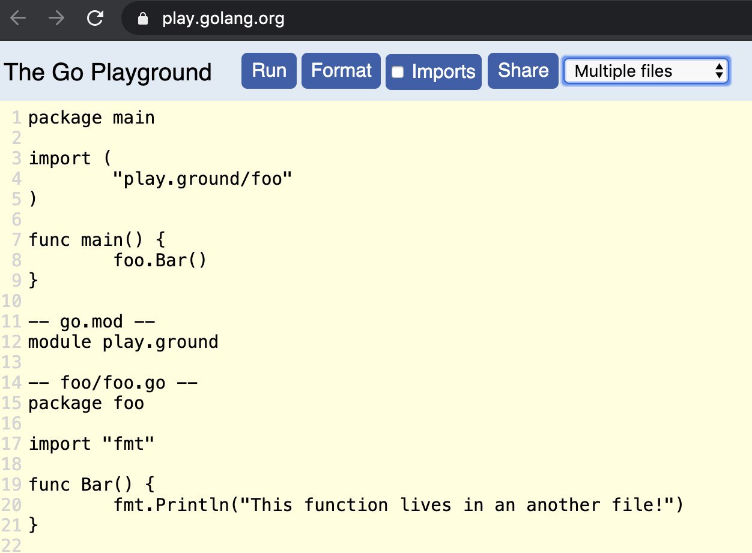Image resolution: width=752 pixels, height=553 pixels.
Task: Click the closing brace on line 9
Action: click(x=33, y=281)
